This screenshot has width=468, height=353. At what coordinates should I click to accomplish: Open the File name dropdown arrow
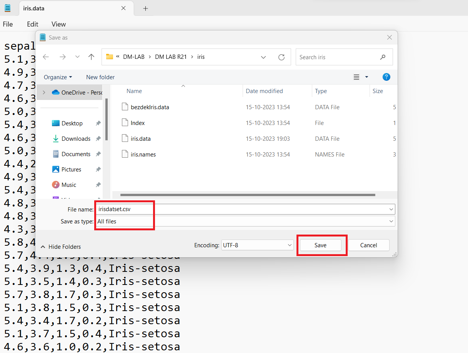click(x=391, y=209)
